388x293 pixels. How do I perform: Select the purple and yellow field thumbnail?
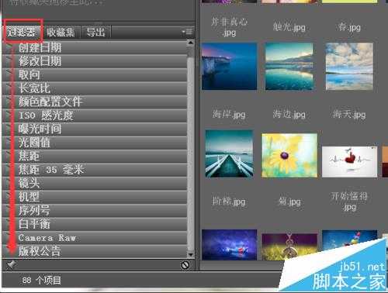[289, 246]
